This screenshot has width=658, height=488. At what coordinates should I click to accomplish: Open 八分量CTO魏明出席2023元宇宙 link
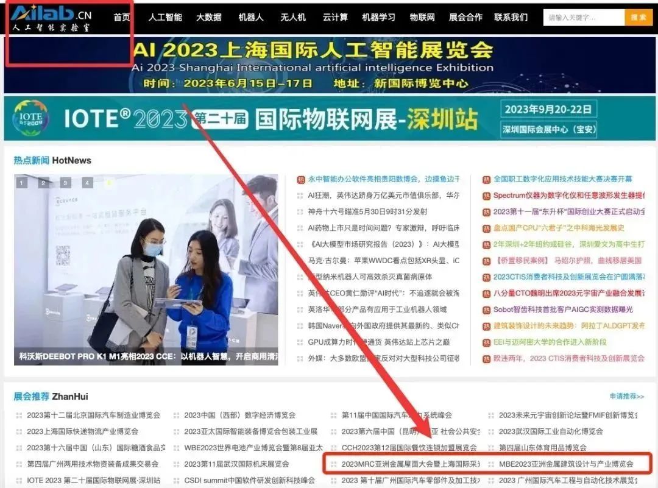(568, 293)
